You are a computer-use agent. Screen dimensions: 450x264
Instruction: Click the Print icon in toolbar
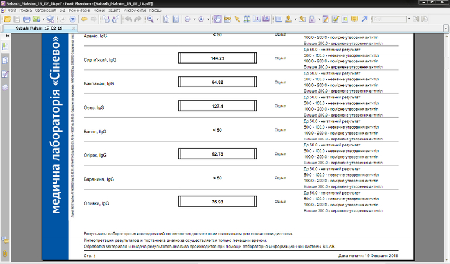coord(26,19)
